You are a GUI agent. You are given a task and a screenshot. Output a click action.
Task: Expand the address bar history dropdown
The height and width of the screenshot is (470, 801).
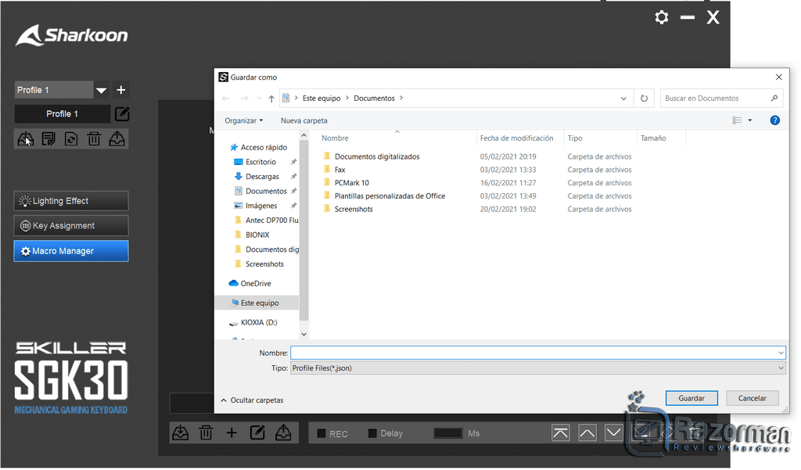tap(623, 98)
